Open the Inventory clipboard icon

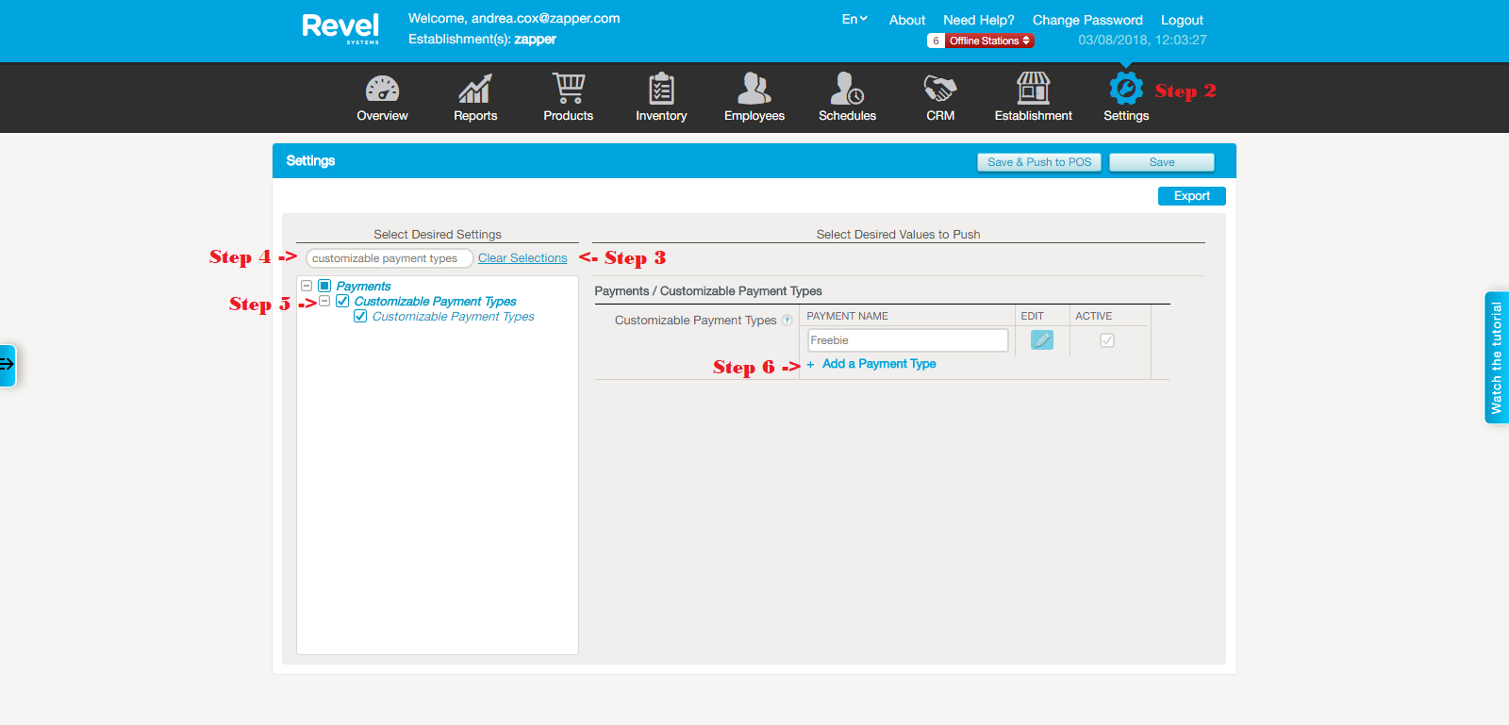click(661, 89)
